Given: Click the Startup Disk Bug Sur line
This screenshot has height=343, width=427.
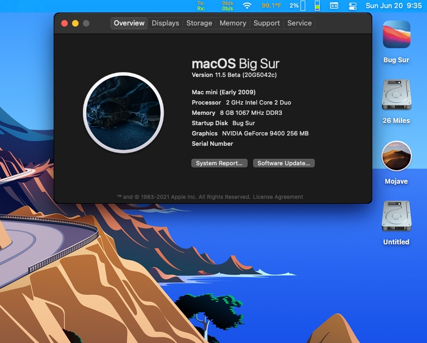Looking at the screenshot, I should (223, 123).
